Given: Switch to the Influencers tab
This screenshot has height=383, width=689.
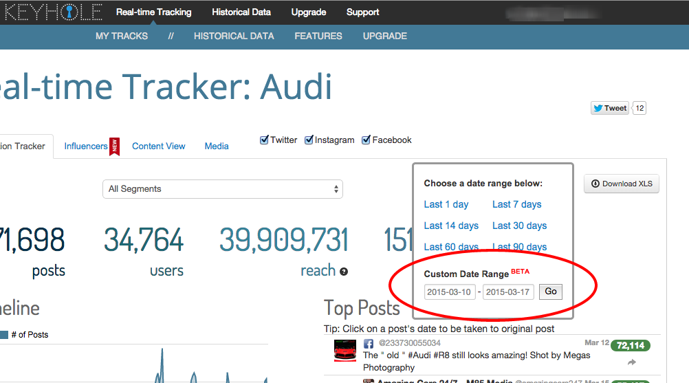Looking at the screenshot, I should point(86,146).
